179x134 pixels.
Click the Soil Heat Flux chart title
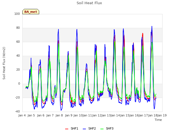point(89,3)
